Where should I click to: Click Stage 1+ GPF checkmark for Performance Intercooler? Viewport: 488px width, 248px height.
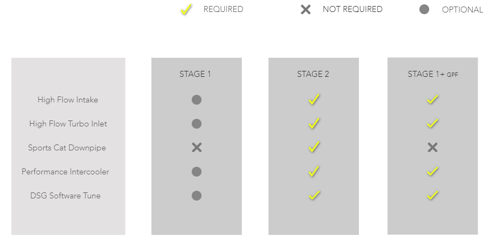point(432,171)
